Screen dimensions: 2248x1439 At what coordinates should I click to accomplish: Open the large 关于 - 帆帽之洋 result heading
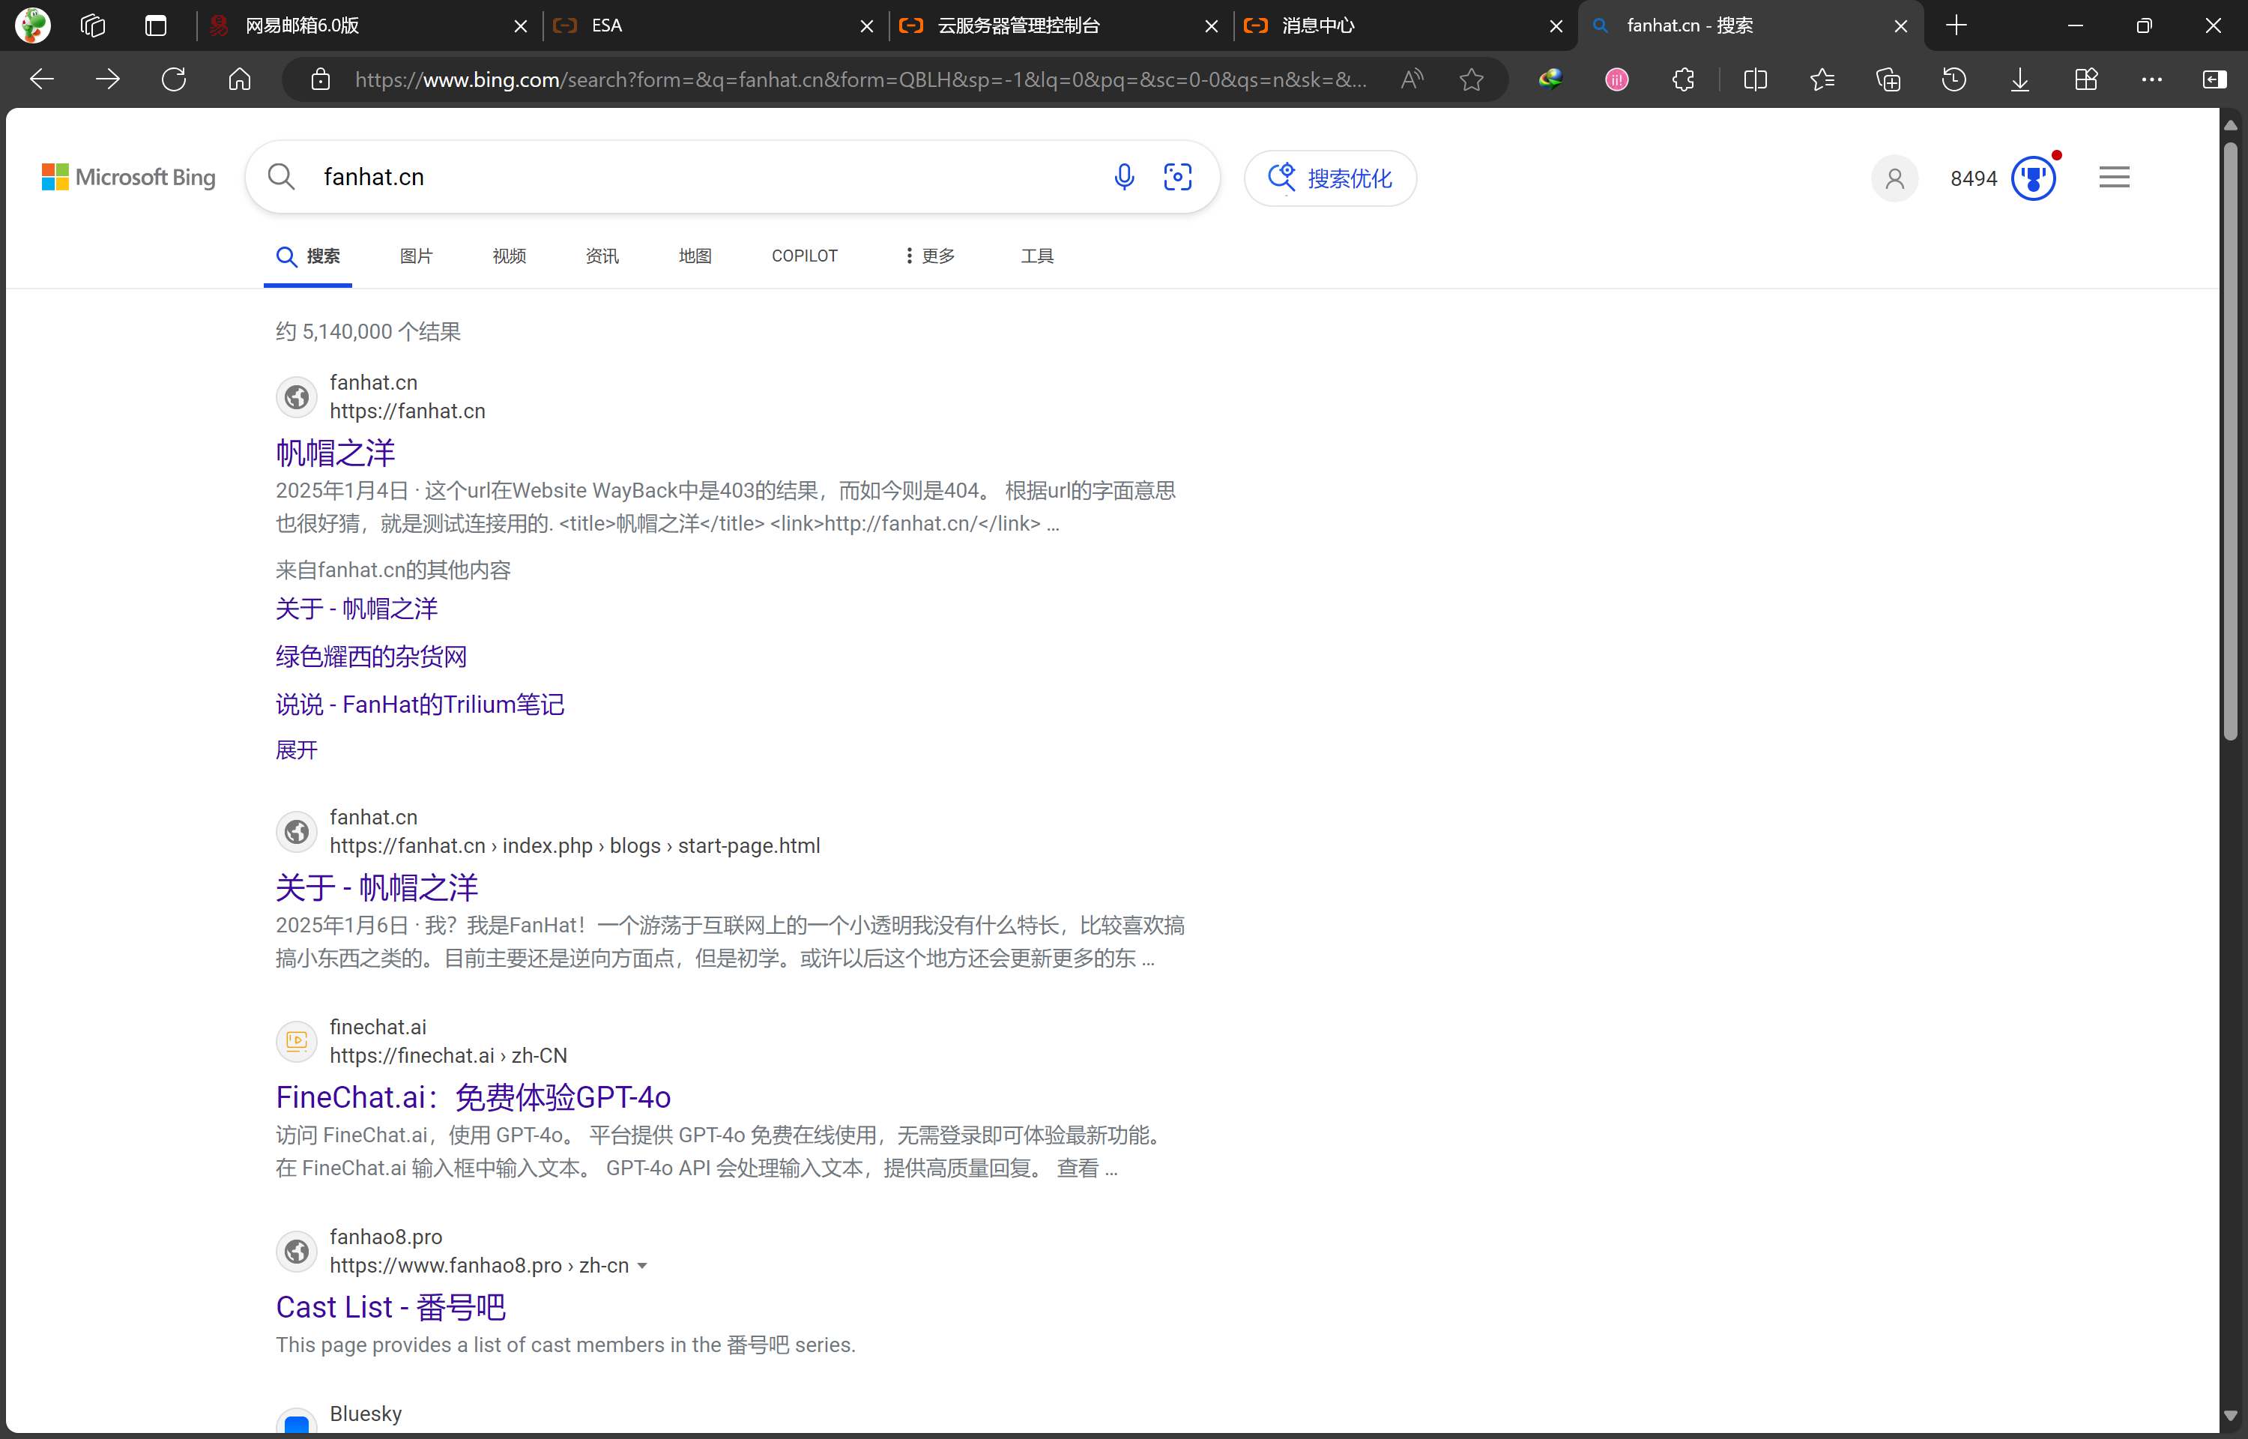[x=376, y=887]
